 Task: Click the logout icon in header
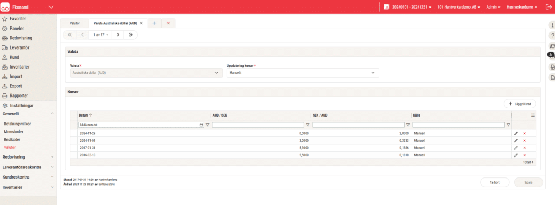click(x=549, y=8)
